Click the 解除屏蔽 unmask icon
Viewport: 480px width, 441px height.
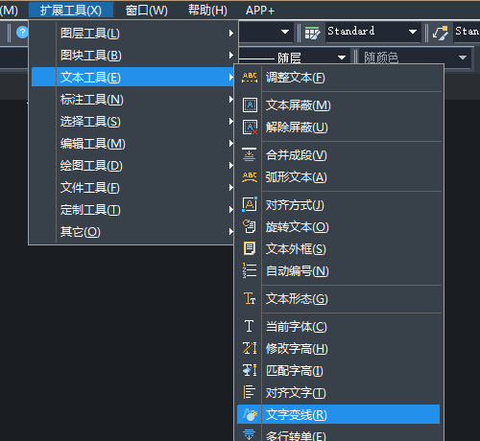250,128
